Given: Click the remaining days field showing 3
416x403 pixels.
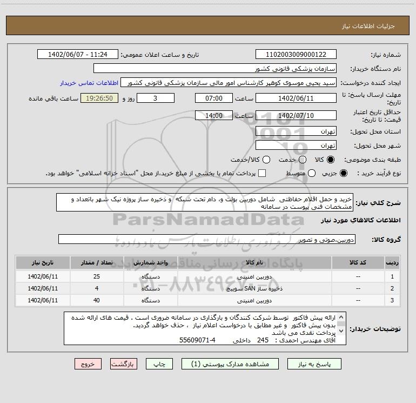Looking at the screenshot, I should [x=156, y=98].
